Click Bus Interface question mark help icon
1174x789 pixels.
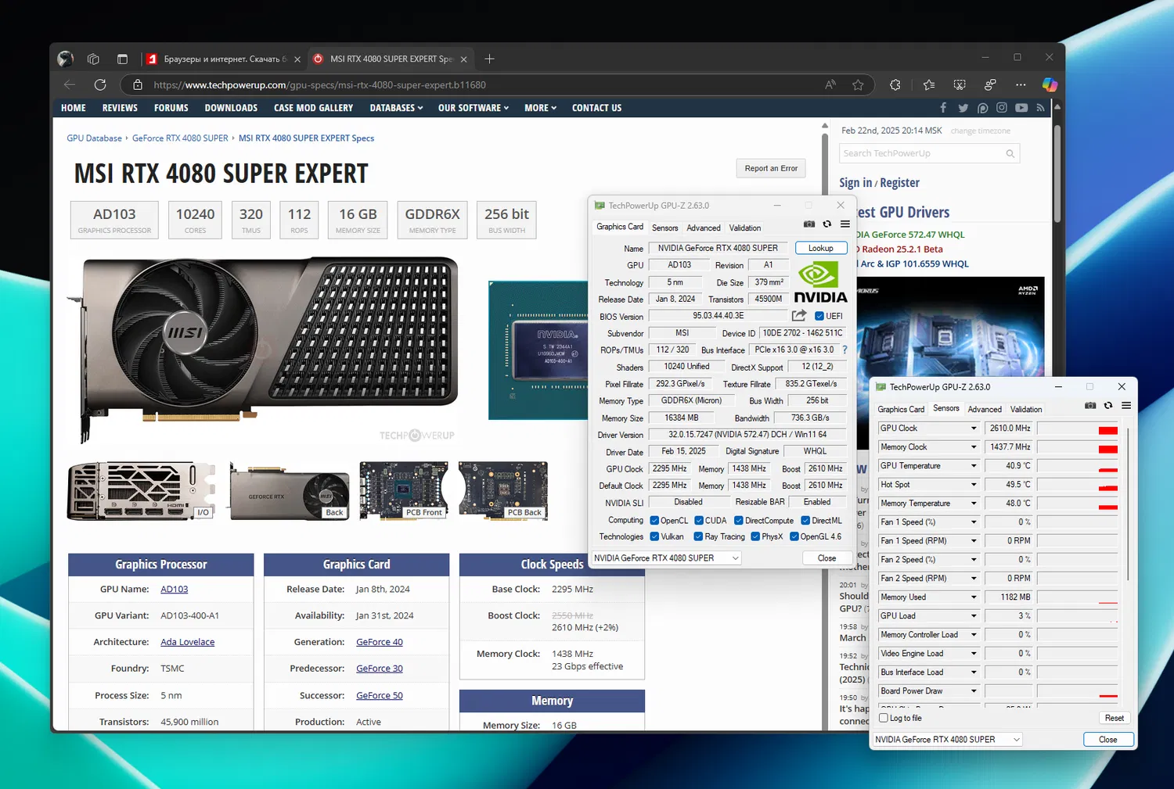point(844,350)
